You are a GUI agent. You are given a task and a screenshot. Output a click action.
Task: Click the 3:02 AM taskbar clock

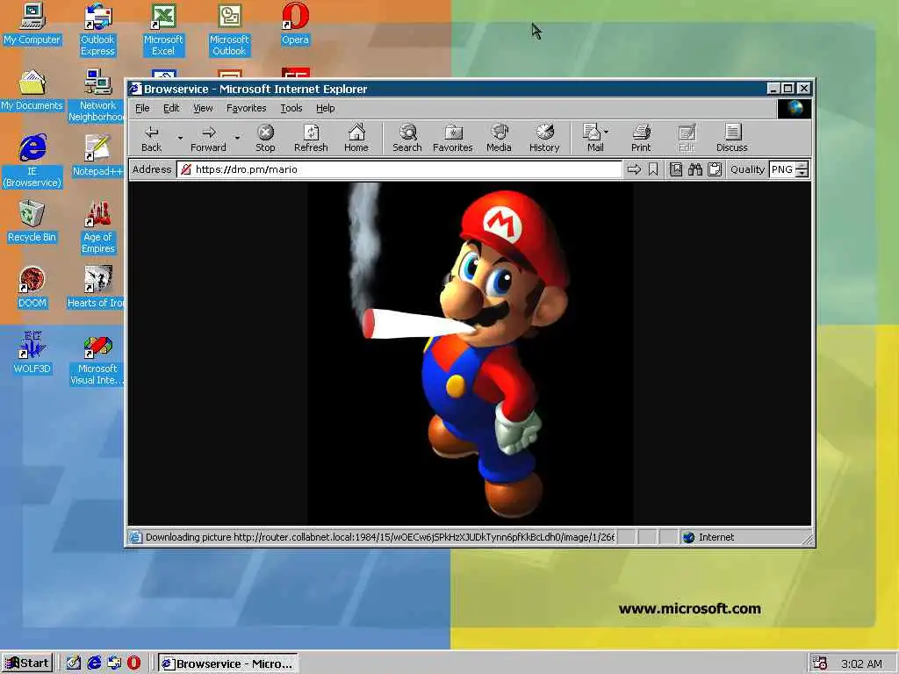click(861, 663)
